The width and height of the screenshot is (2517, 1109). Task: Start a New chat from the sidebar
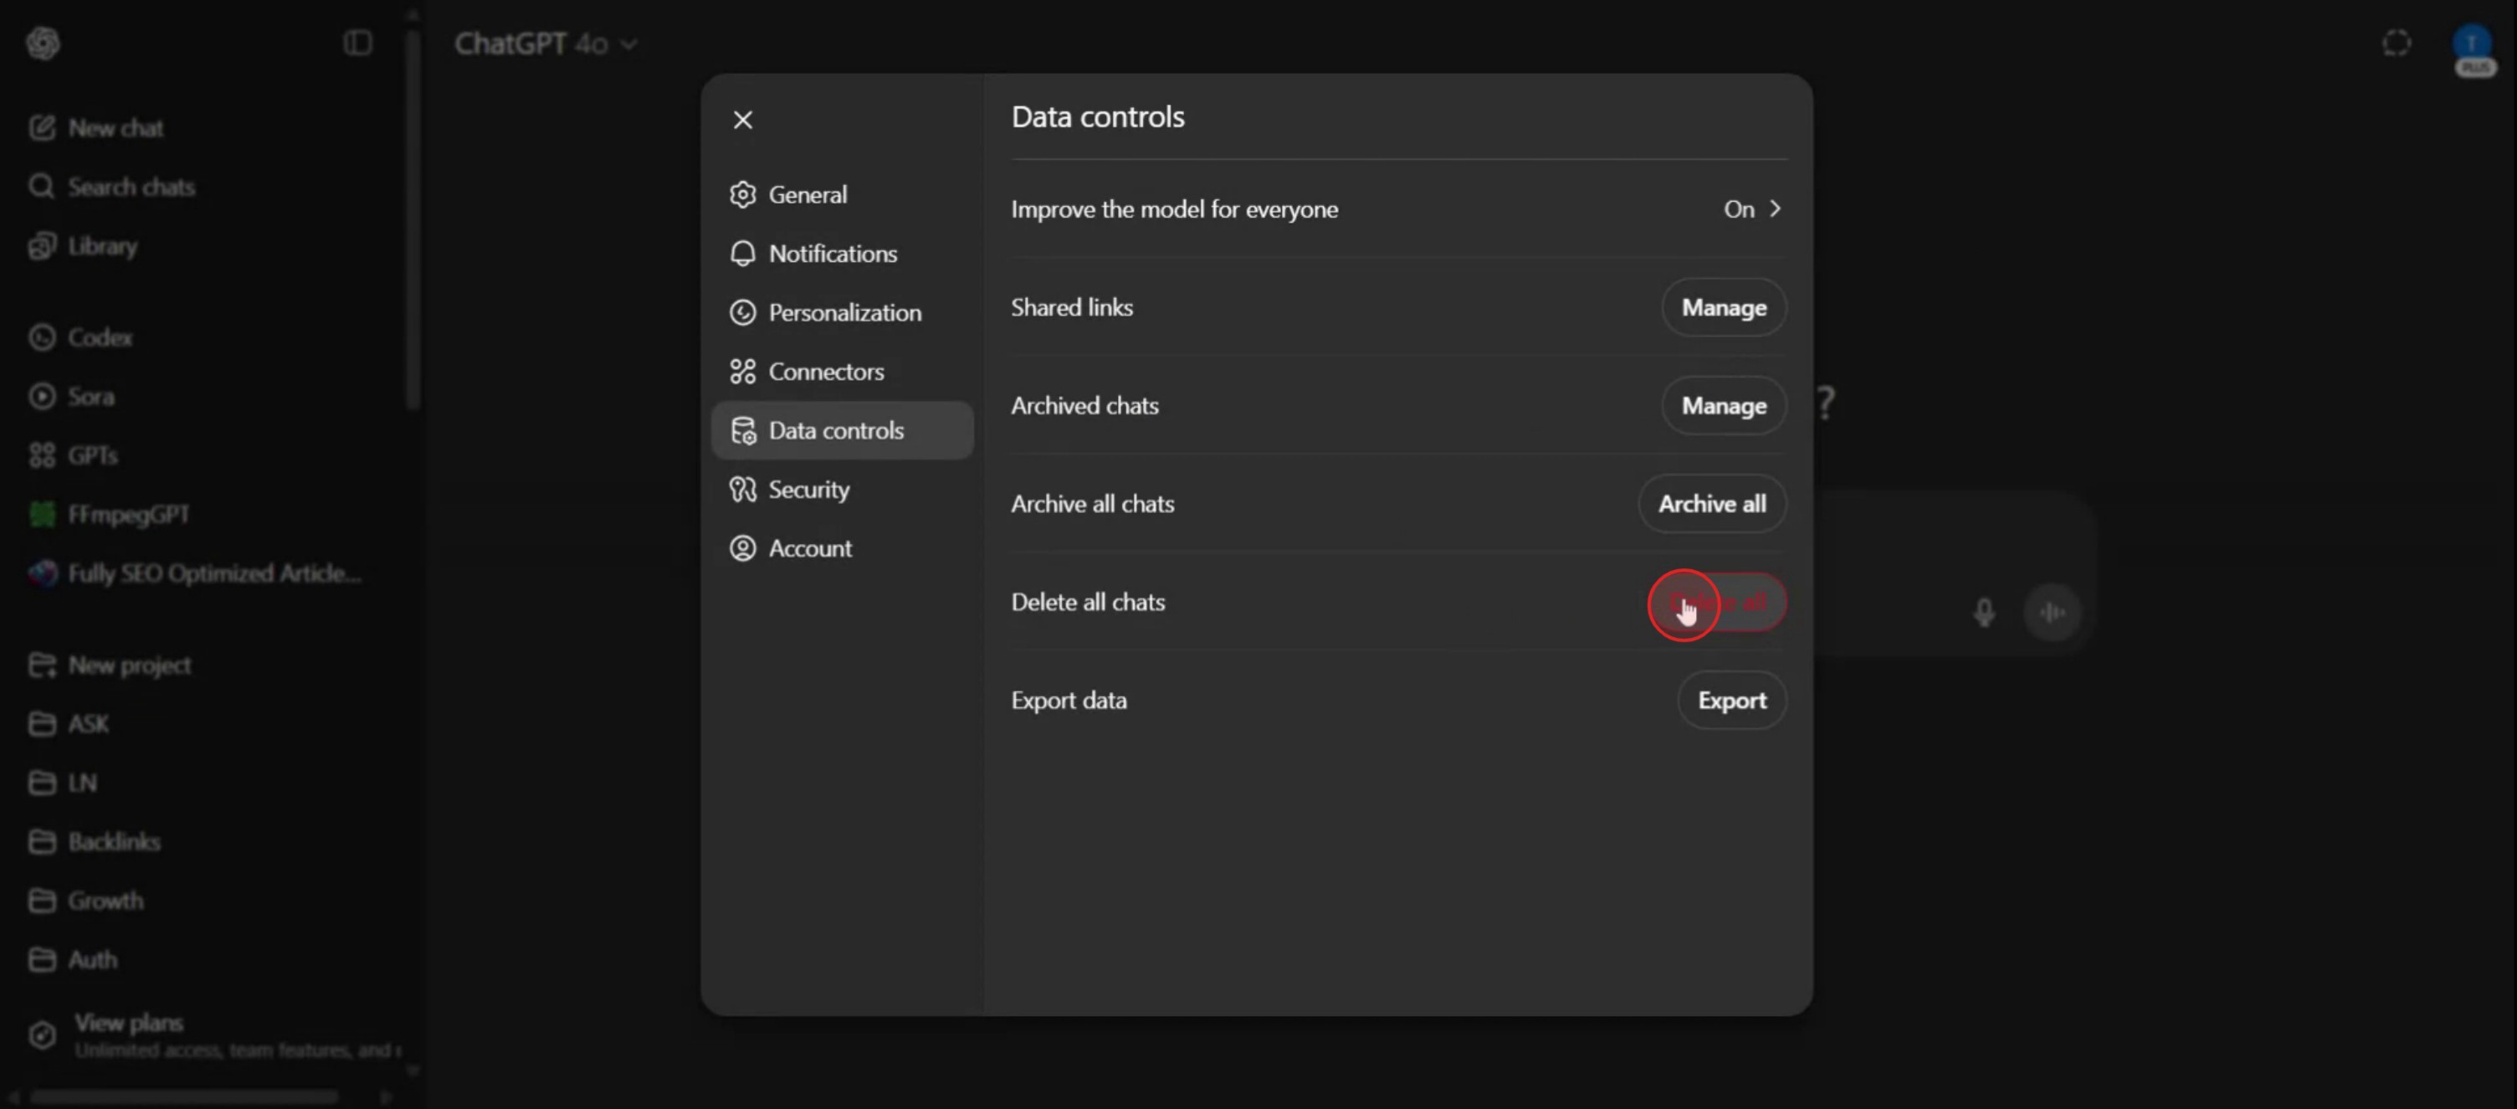(x=205, y=128)
